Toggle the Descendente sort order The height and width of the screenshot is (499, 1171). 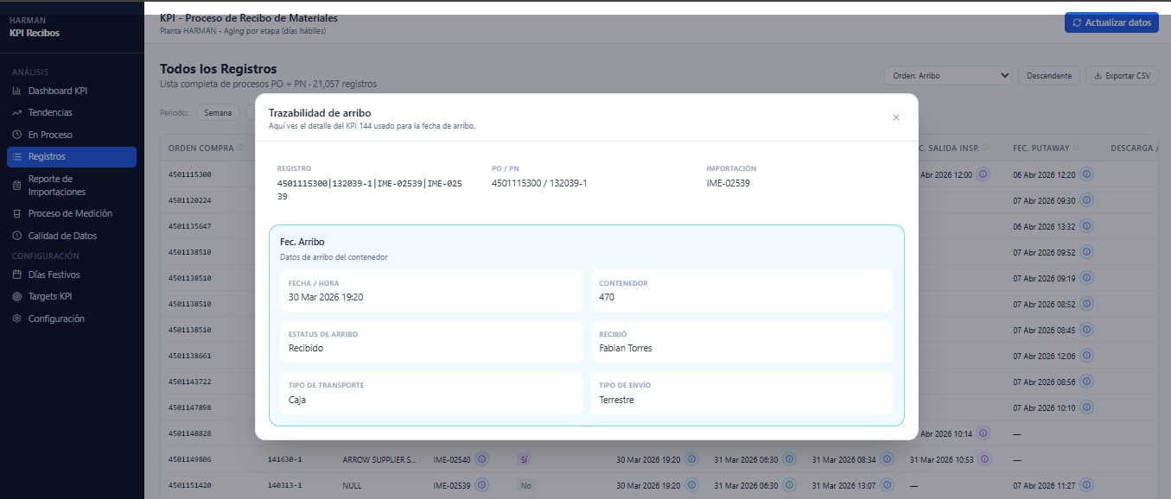tap(1048, 75)
